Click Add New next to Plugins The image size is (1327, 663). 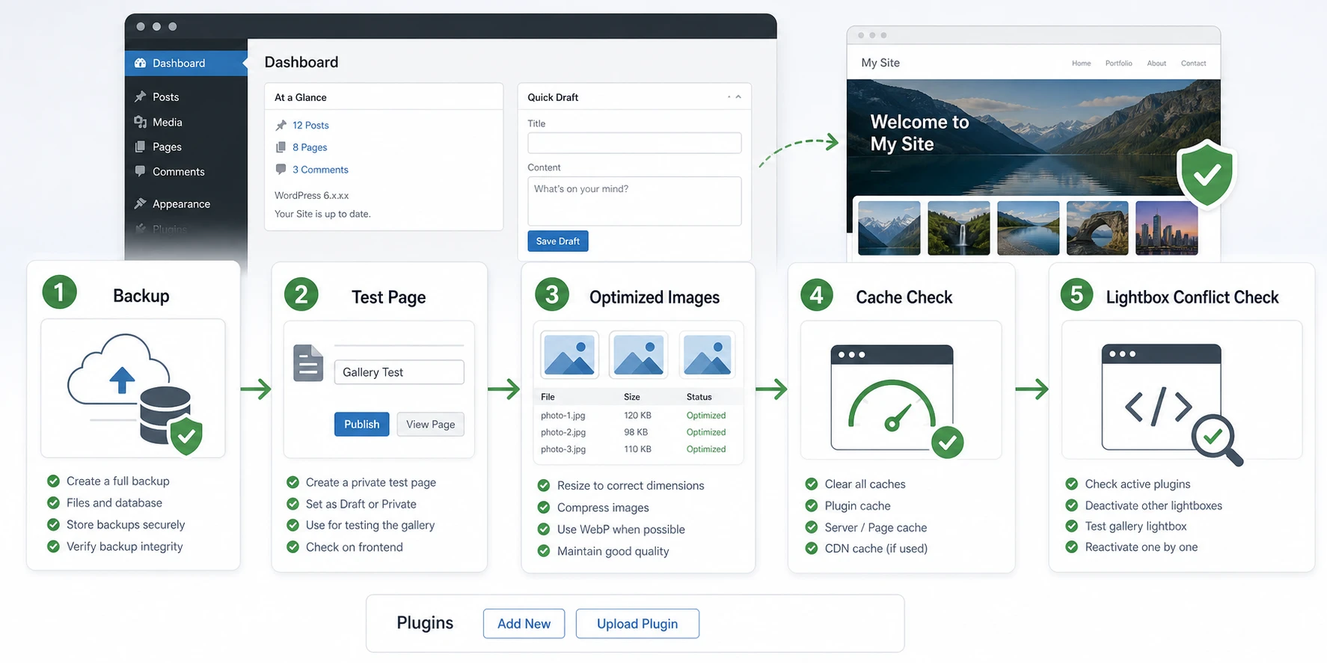click(524, 623)
